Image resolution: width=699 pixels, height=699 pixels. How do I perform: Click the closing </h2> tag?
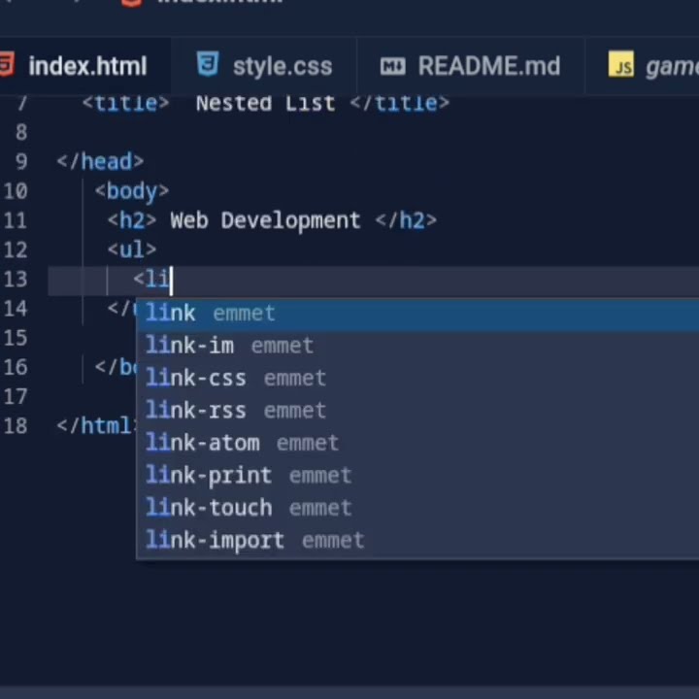click(406, 221)
